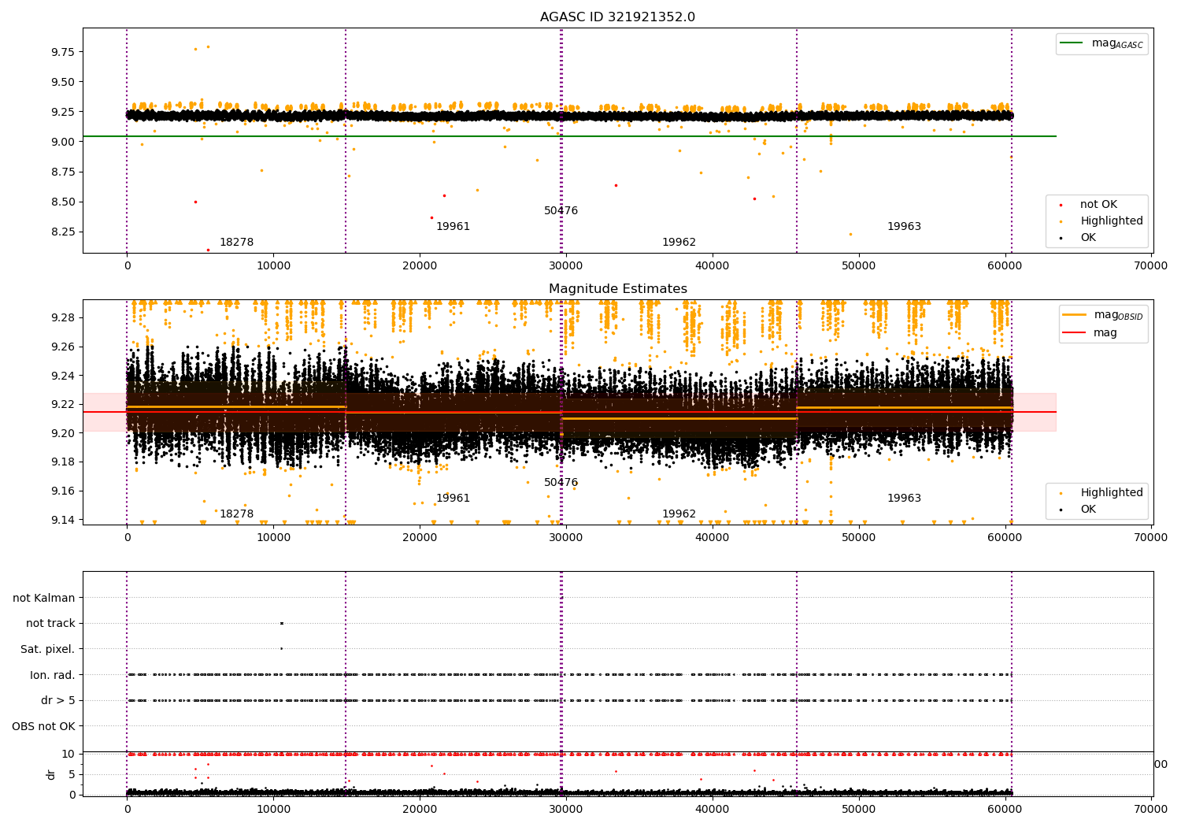The width and height of the screenshot is (1181, 827).
Task: Click 'not OK' legend entry in top plot
Action: 1098,204
